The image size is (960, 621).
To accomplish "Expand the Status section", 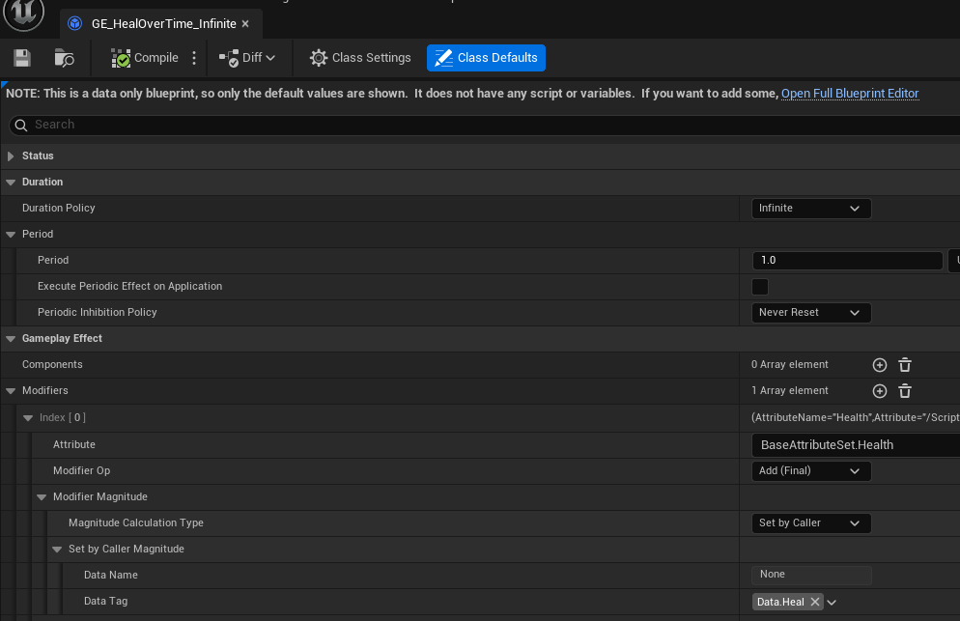I will click(11, 156).
